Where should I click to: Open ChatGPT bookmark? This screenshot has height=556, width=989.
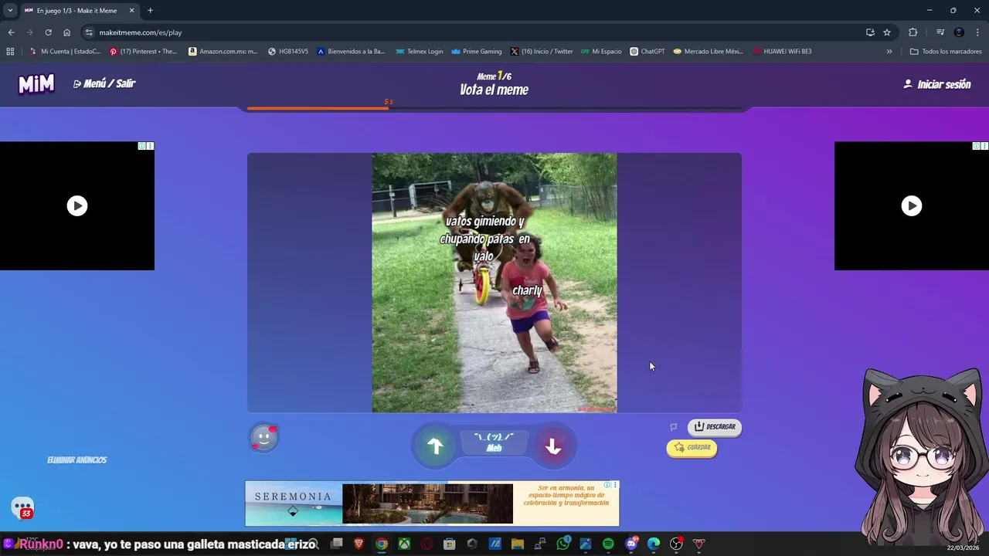coord(647,52)
